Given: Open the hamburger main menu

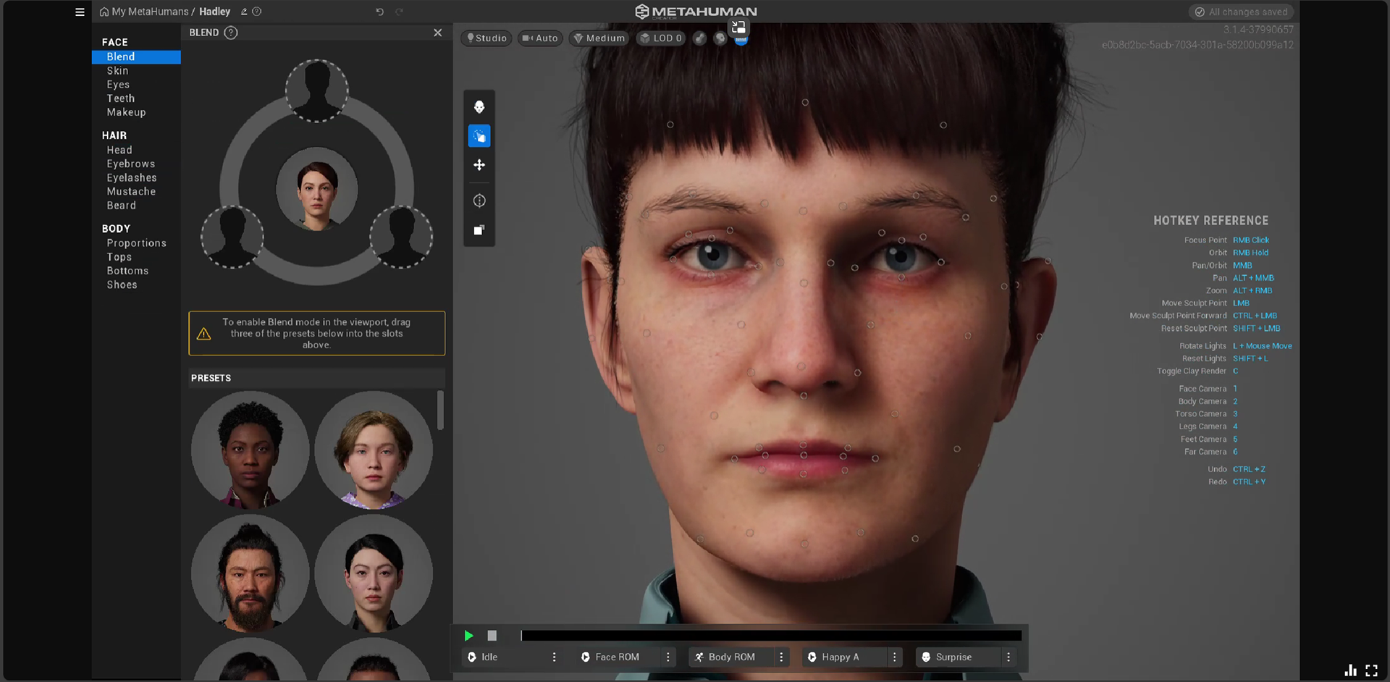Looking at the screenshot, I should click(80, 12).
